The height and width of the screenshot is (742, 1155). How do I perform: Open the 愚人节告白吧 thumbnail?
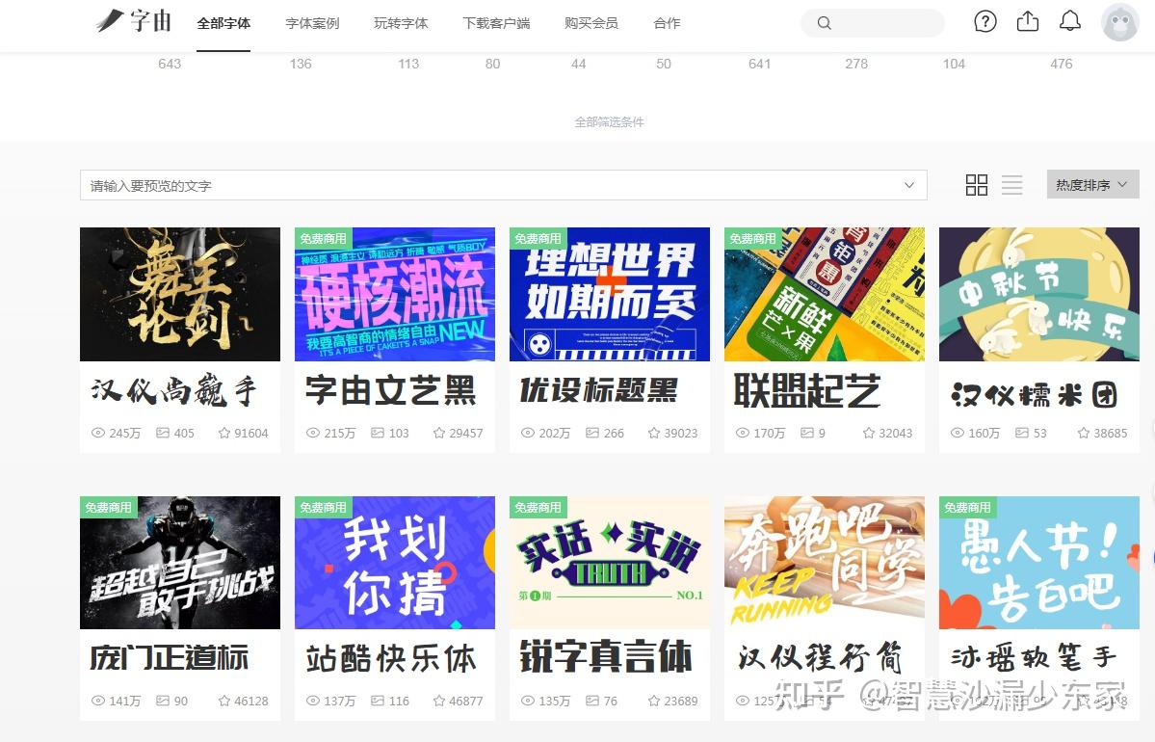coord(1039,563)
